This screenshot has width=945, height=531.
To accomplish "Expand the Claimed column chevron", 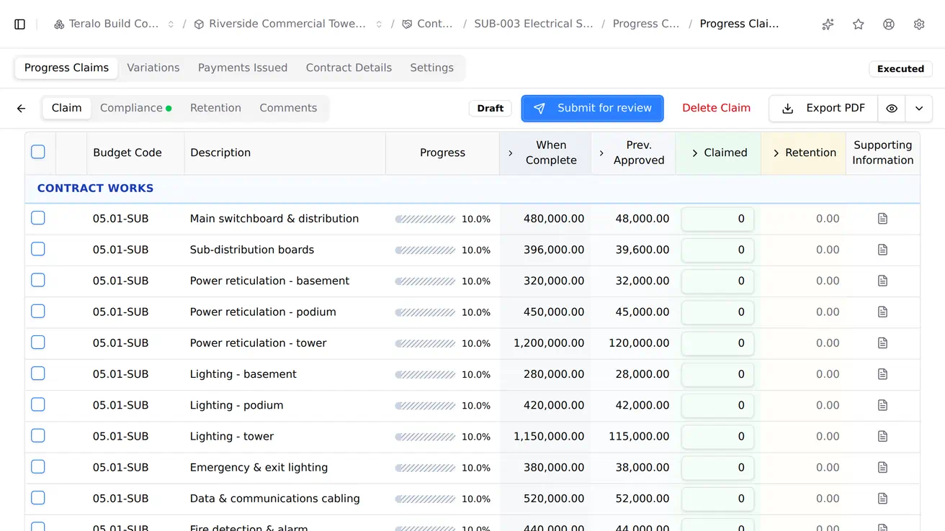I will pyautogui.click(x=695, y=153).
